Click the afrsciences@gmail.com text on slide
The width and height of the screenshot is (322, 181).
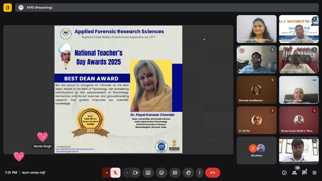click(67, 152)
